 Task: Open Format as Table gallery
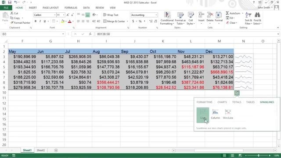point(180,18)
